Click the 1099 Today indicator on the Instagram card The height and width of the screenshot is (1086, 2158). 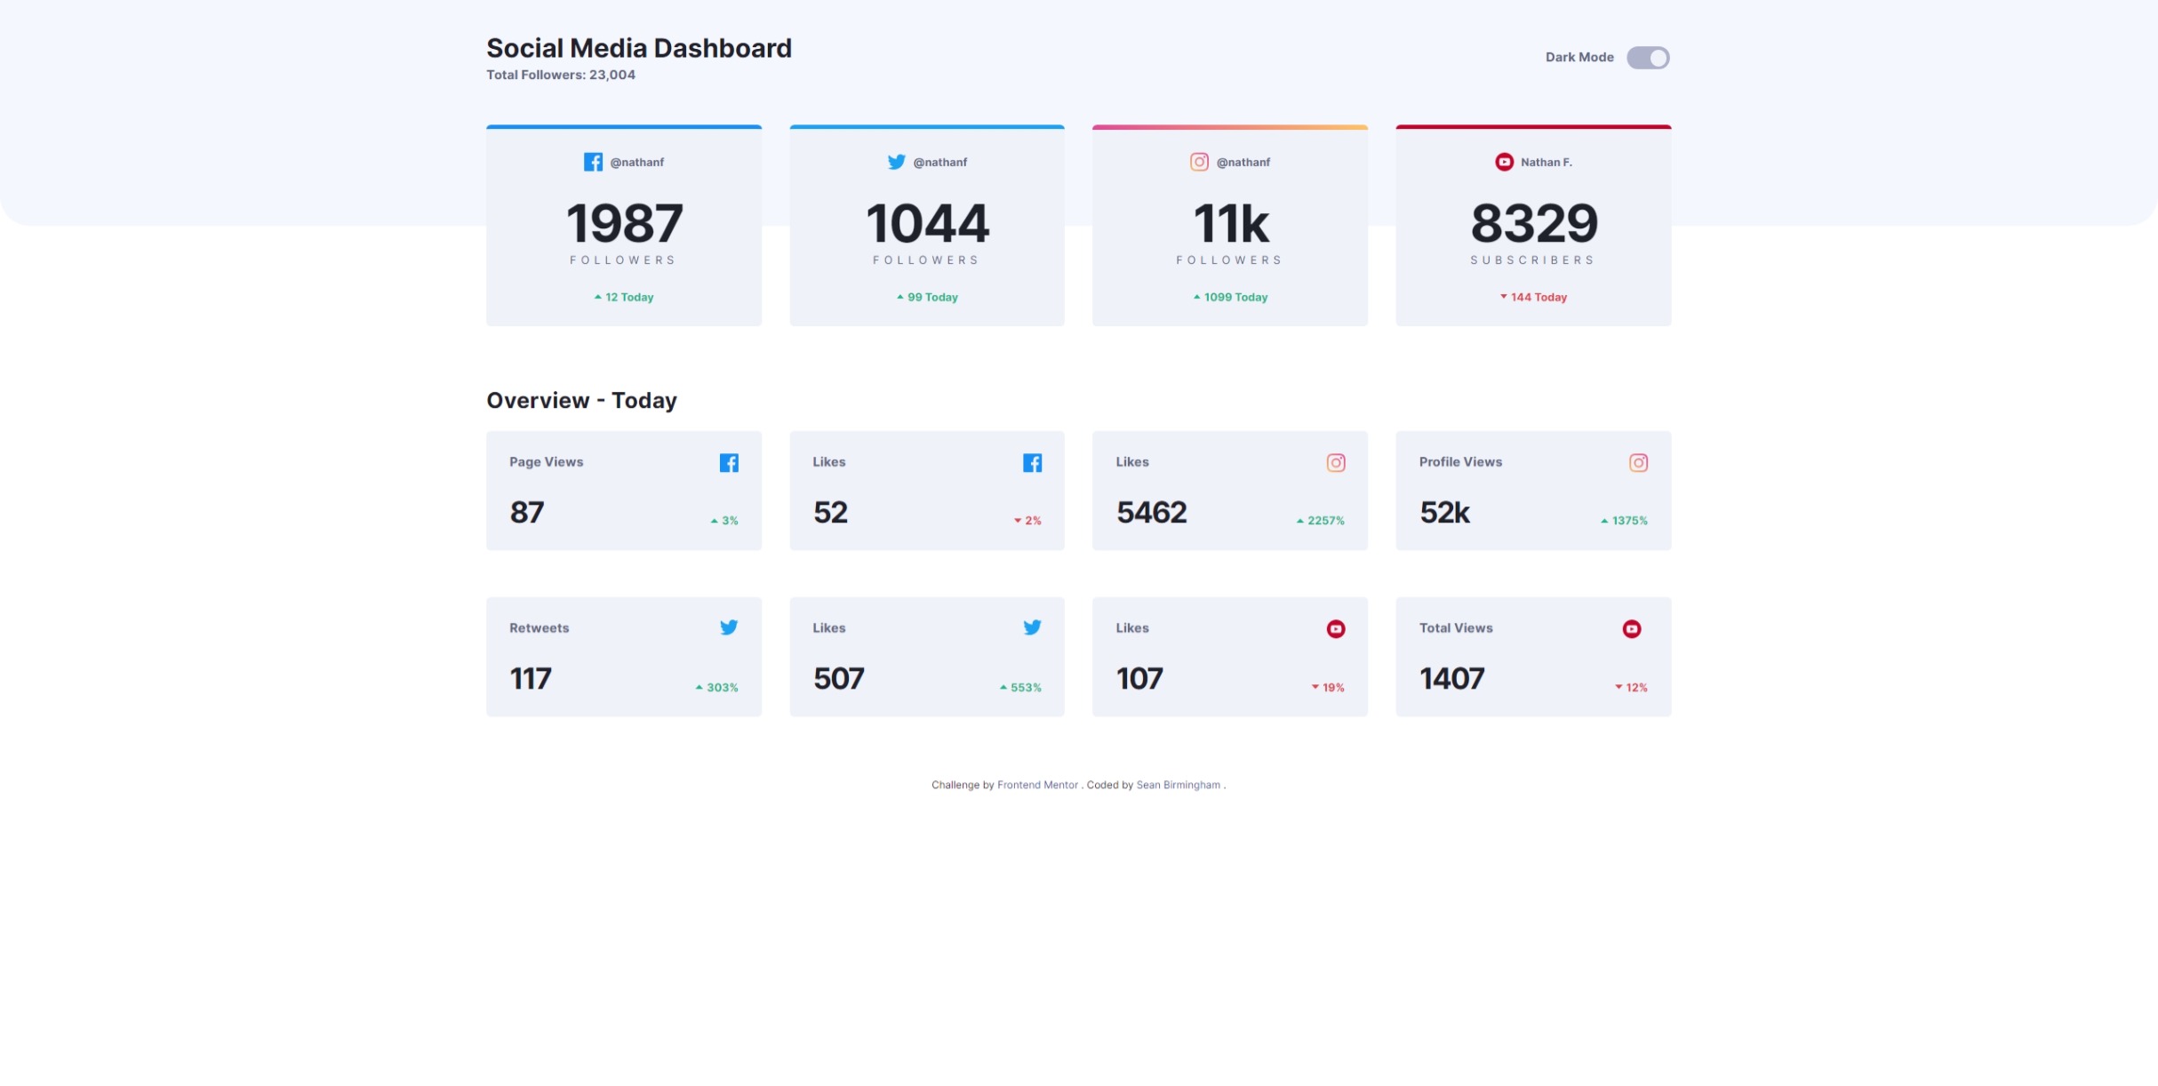(1230, 297)
